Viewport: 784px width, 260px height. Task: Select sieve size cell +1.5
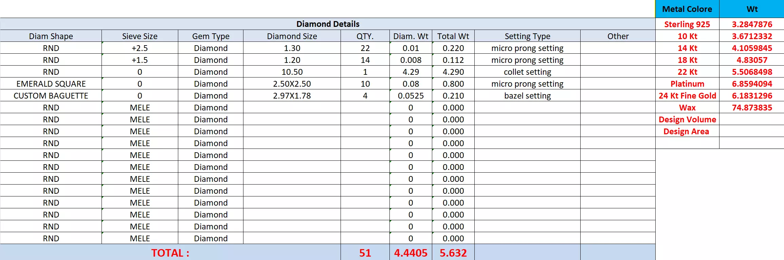[x=140, y=60]
